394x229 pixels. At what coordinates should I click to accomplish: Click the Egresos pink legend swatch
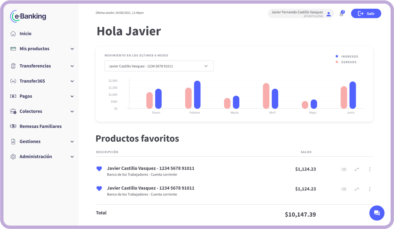coord(337,62)
